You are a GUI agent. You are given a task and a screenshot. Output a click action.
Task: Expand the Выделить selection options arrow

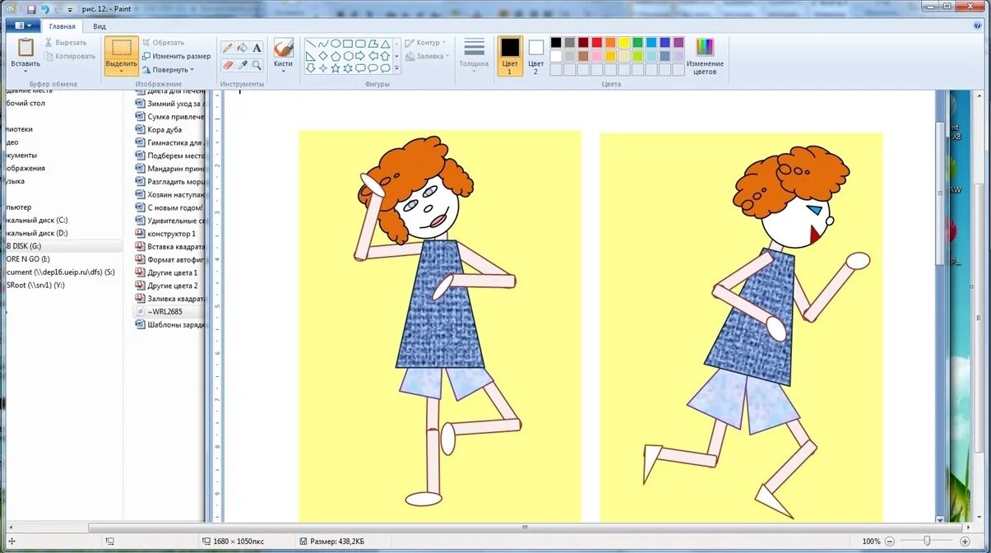(122, 71)
